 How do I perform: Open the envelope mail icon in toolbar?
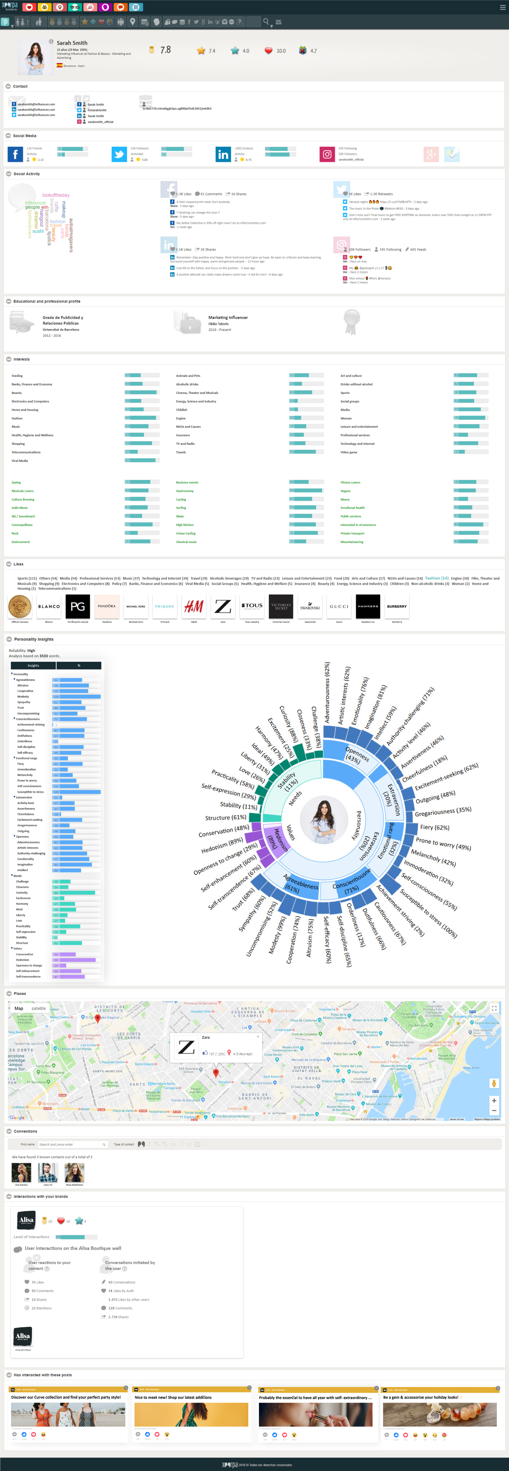tap(279, 22)
